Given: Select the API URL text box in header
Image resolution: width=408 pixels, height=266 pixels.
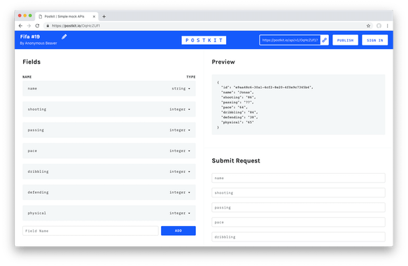Looking at the screenshot, I should coord(290,40).
